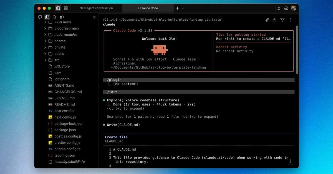
Task: Open the grid view icon in title bar
Action: tap(66, 8)
